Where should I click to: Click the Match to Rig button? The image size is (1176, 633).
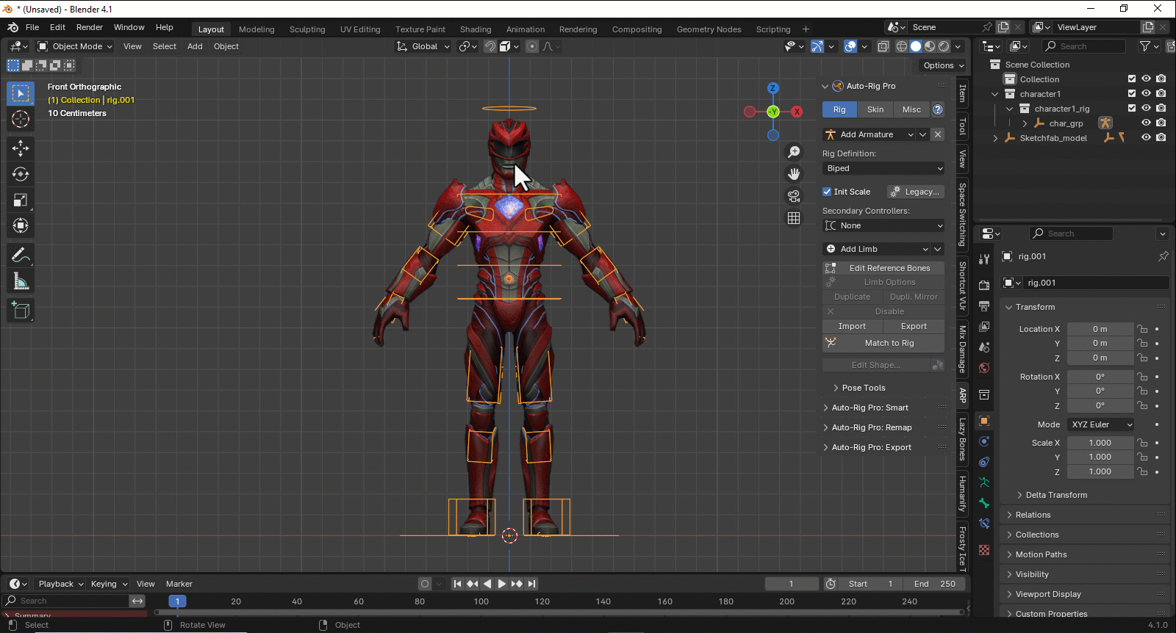click(x=883, y=343)
